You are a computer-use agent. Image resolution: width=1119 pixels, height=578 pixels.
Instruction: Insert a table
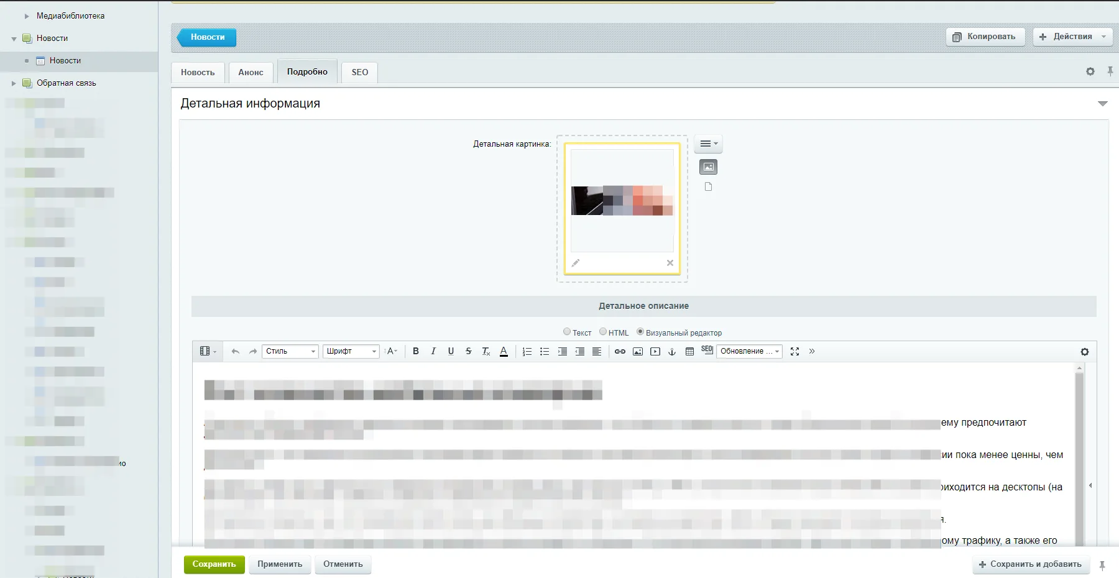pyautogui.click(x=689, y=351)
